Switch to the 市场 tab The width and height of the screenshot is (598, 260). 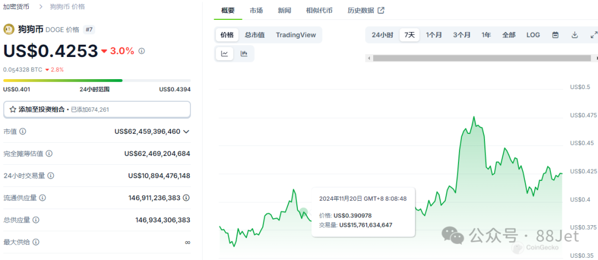256,11
